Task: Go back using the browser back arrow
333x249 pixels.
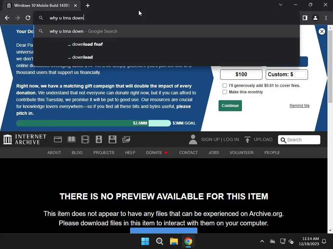Action: [x=7, y=18]
